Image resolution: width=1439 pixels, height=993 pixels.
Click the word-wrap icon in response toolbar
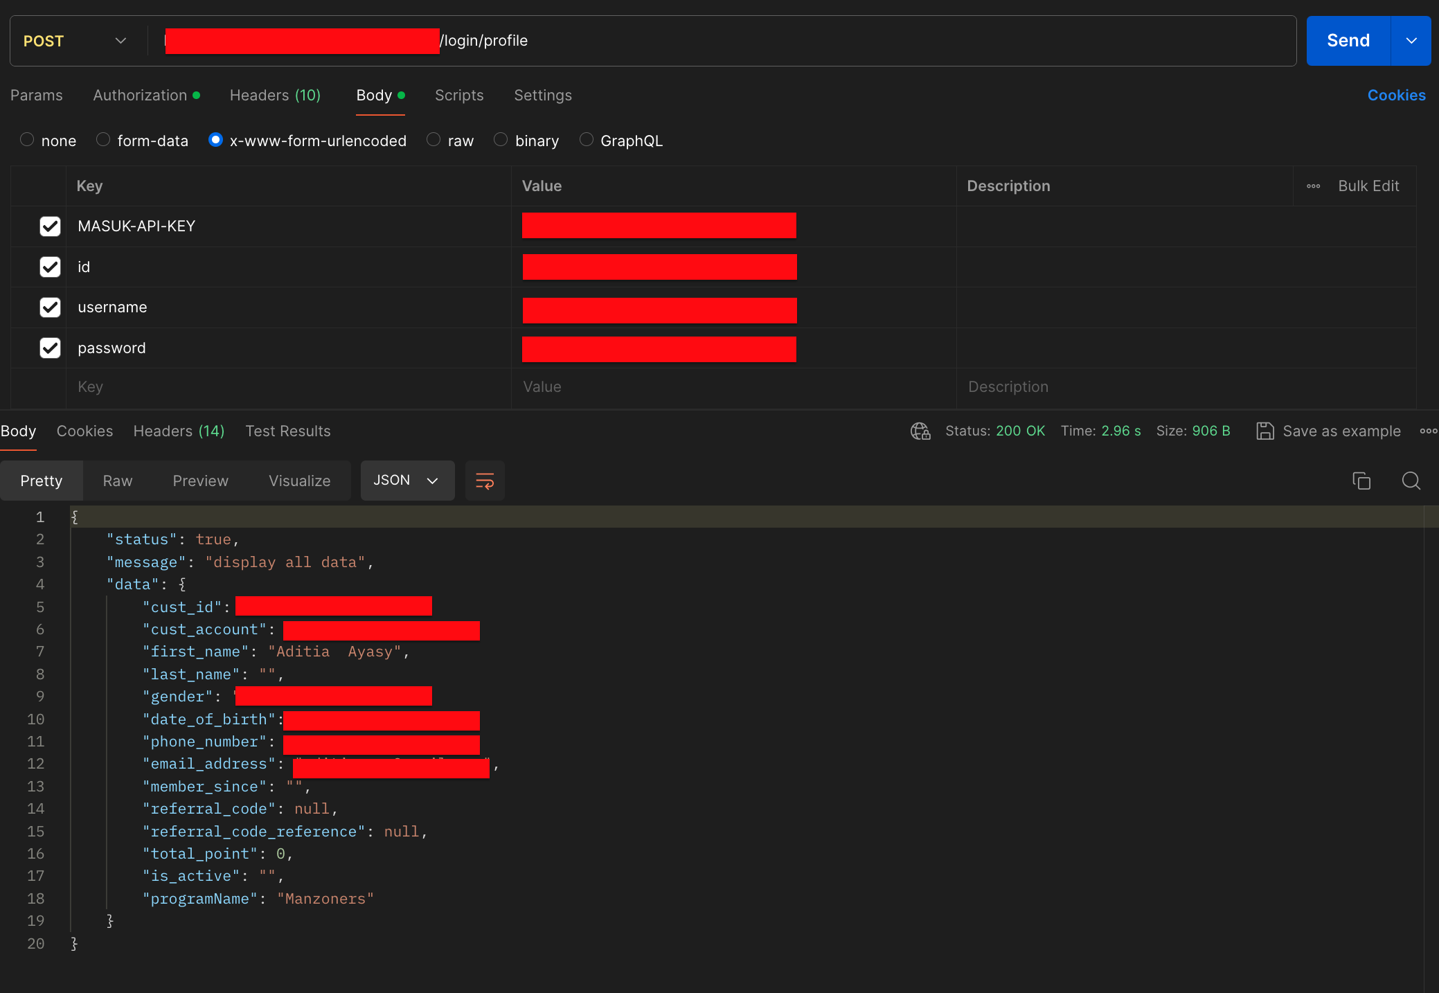click(x=485, y=481)
